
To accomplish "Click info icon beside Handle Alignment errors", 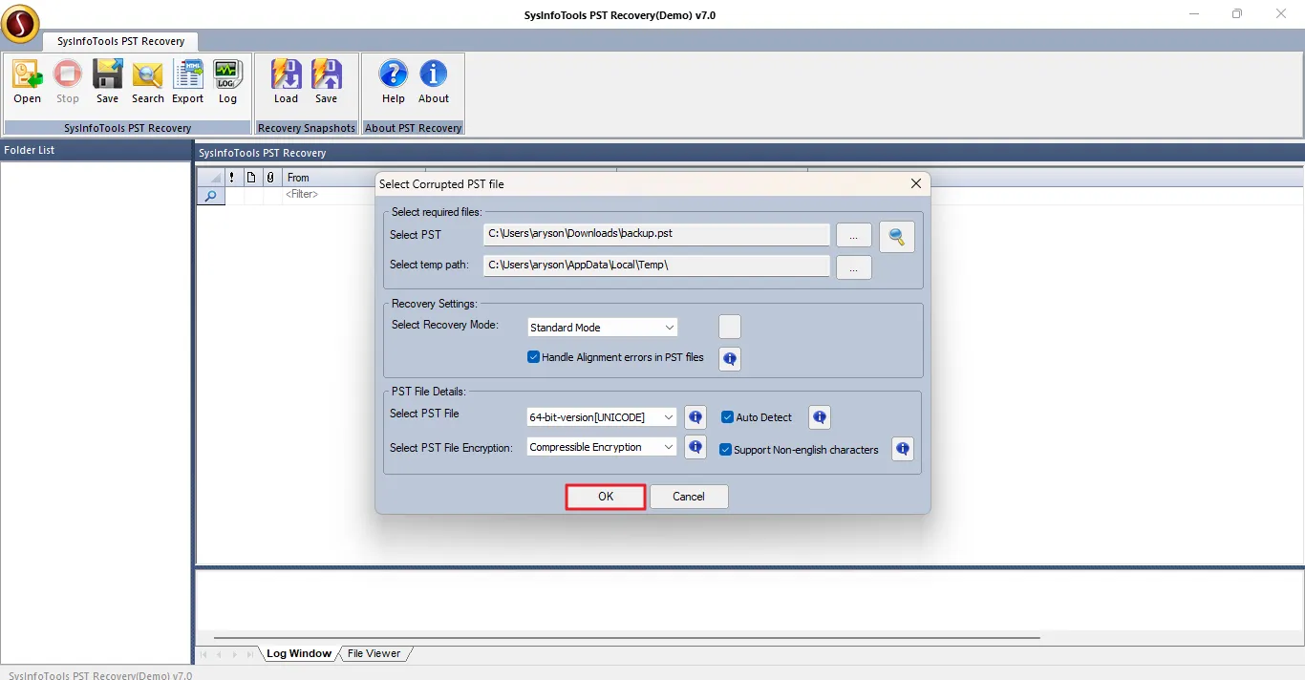I will [x=730, y=359].
